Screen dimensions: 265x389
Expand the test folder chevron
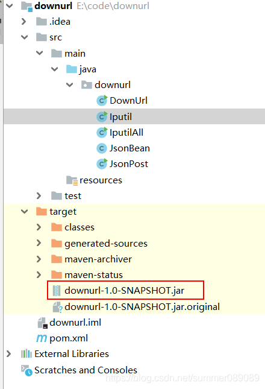39,196
